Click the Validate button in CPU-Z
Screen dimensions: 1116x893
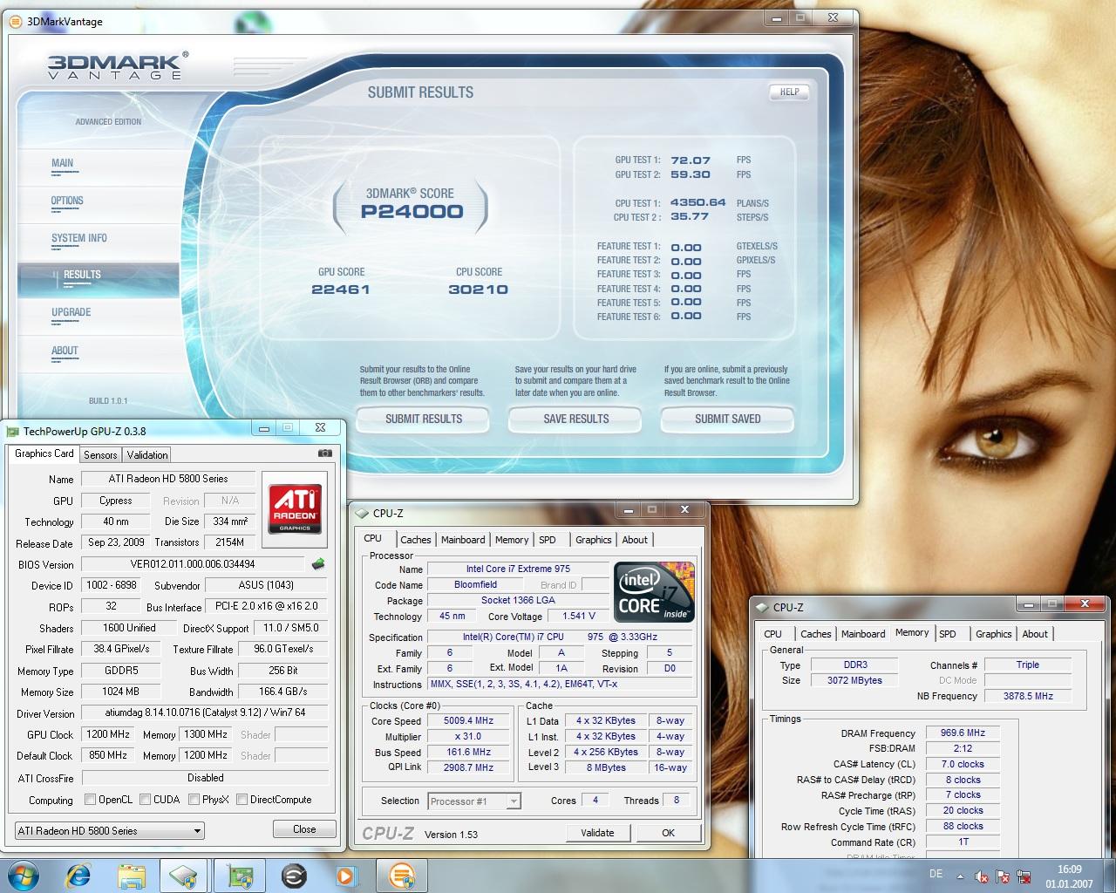(x=597, y=833)
